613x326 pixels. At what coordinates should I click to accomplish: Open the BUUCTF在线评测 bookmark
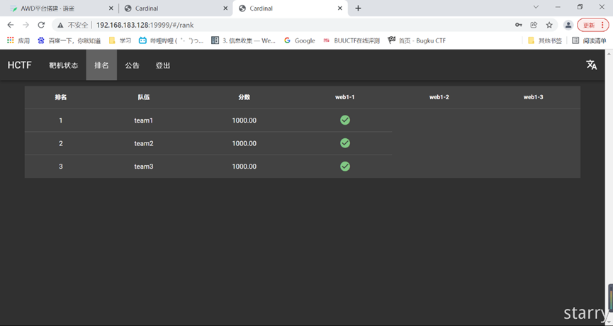click(352, 40)
